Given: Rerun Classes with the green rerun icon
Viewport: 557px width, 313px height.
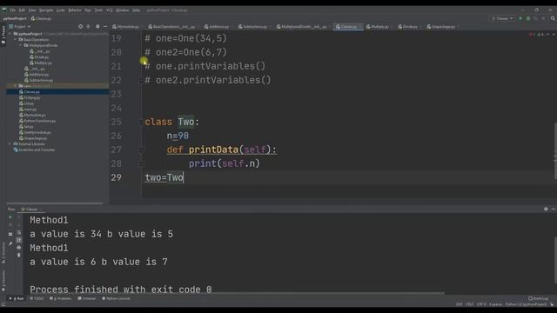Looking at the screenshot, I should pos(10,216).
